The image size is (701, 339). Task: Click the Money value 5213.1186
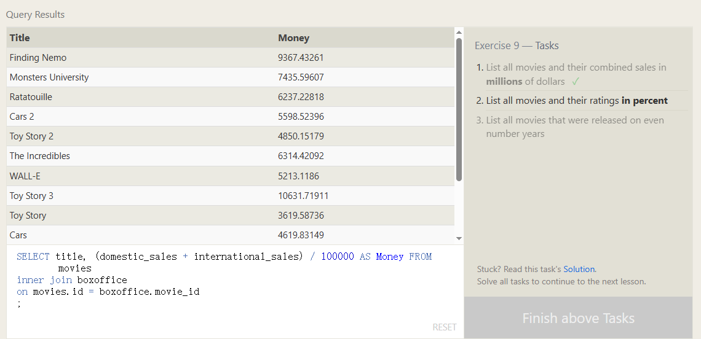click(x=299, y=176)
